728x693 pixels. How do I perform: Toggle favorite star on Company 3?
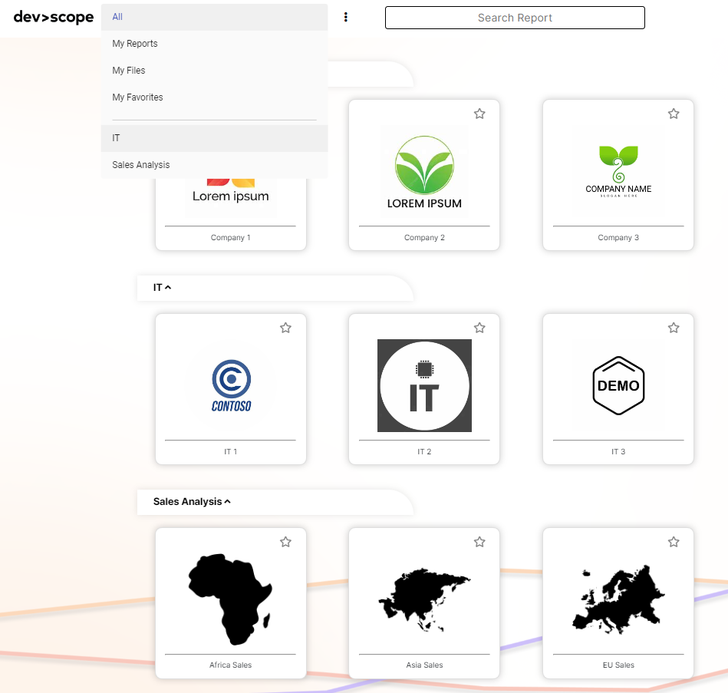tap(674, 114)
